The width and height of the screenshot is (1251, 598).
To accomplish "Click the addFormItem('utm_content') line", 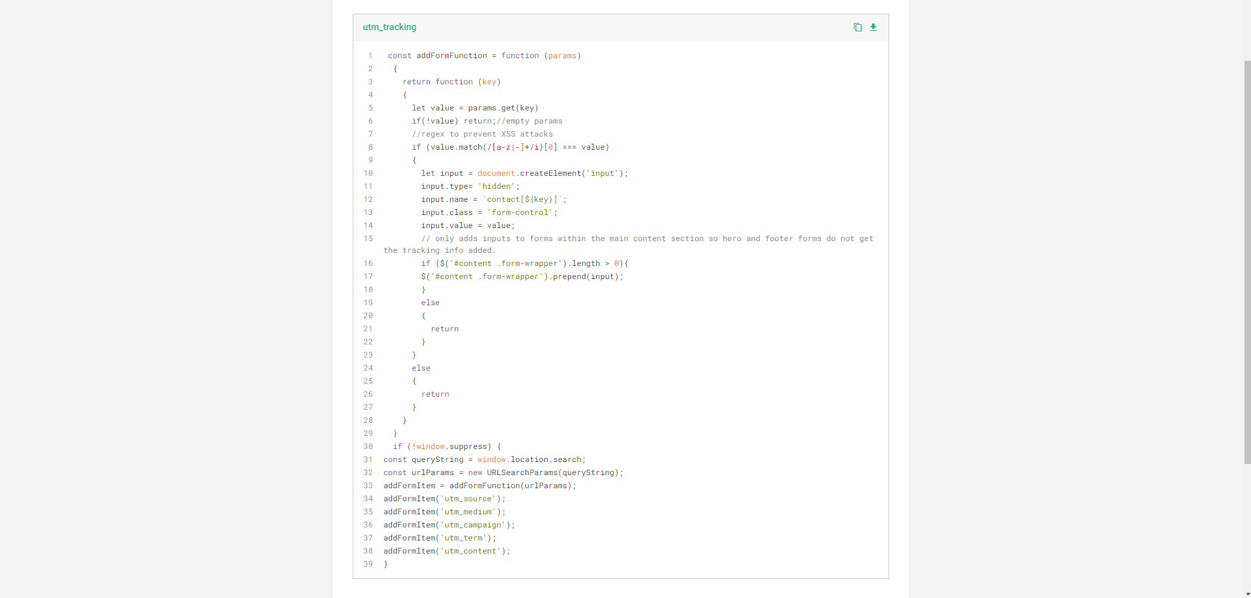I will (447, 551).
